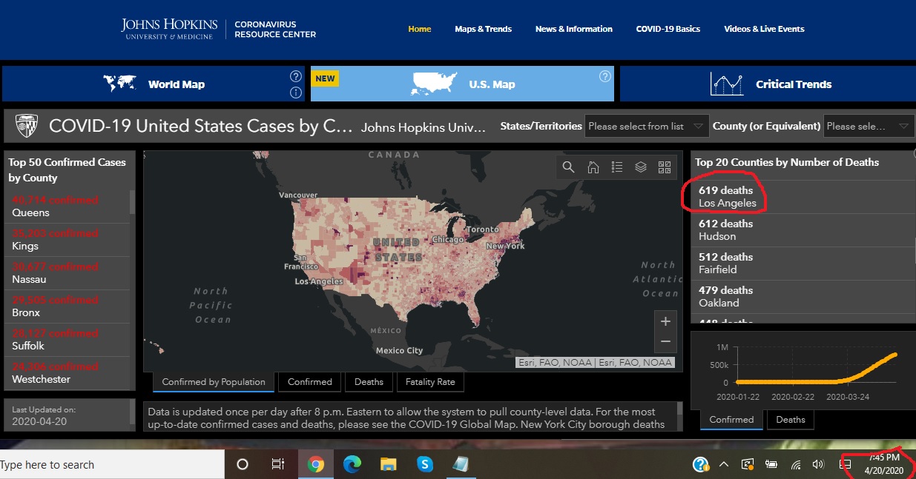Click Los Angeles label on the map

click(x=319, y=281)
